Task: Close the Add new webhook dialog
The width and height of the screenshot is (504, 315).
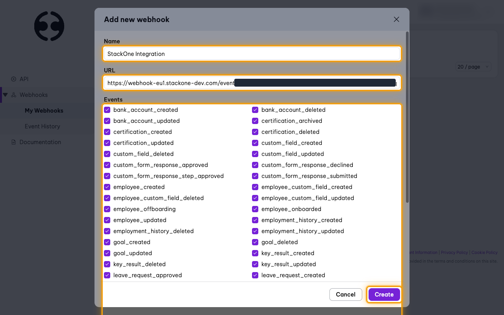Action: pyautogui.click(x=397, y=19)
